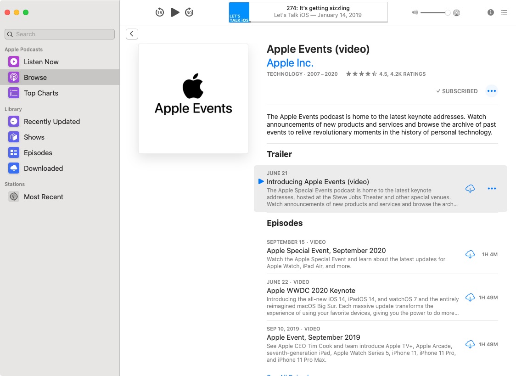The image size is (516, 376).
Task: Open Apple Event, September 2019 episode
Action: coord(313,337)
